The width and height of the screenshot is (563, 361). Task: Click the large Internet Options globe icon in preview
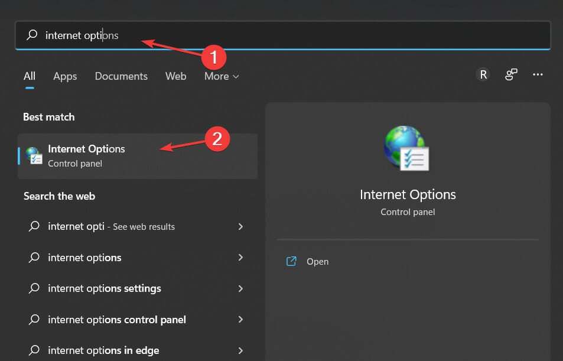coord(406,148)
